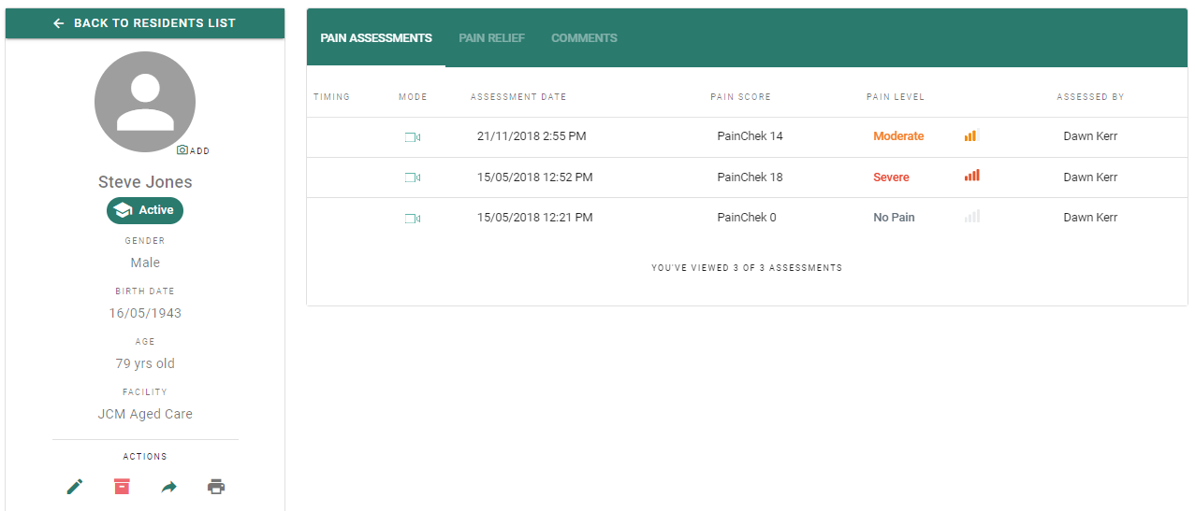This screenshot has width=1195, height=511.
Task: Click the Active status badge
Action: pyautogui.click(x=145, y=210)
